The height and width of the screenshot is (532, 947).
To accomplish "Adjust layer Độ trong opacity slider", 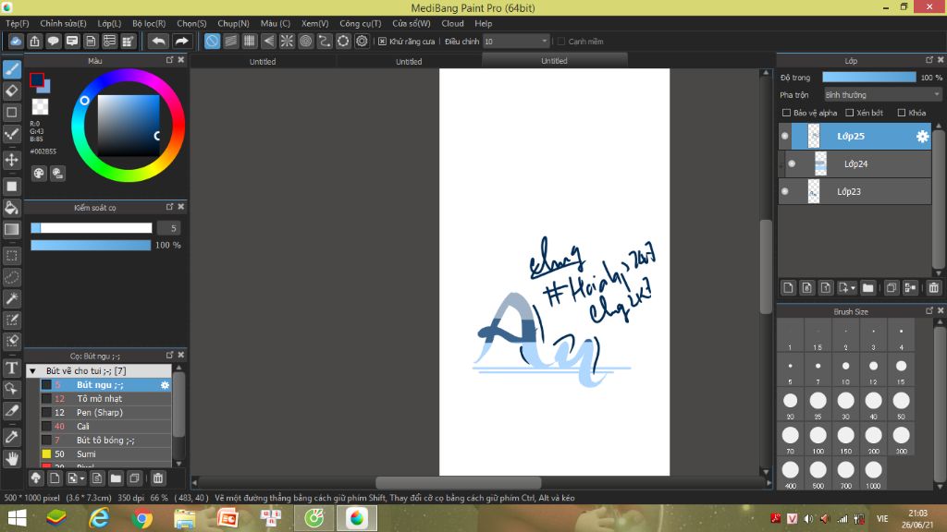I will (x=869, y=78).
